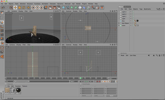The width and height of the screenshot is (165, 100).
Task: Click the 400 F end frame field
Action: pos(74,81)
